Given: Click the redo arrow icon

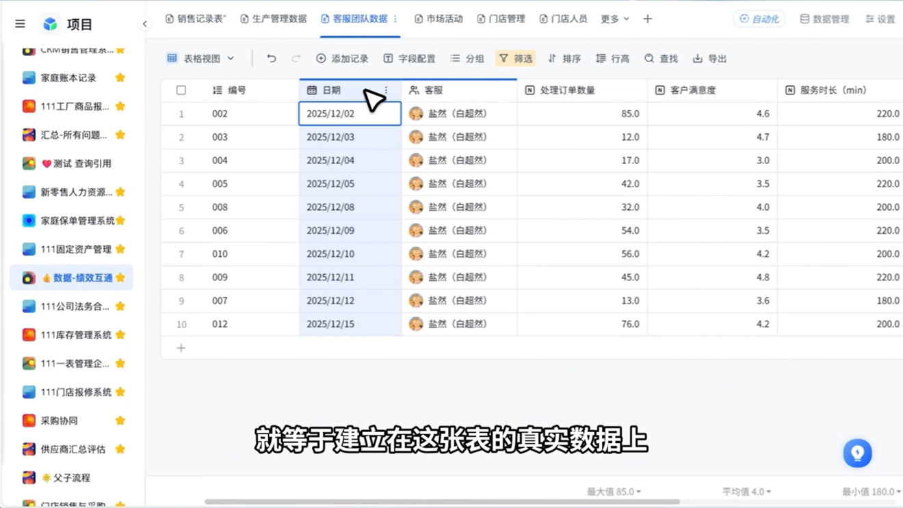Looking at the screenshot, I should pyautogui.click(x=296, y=59).
